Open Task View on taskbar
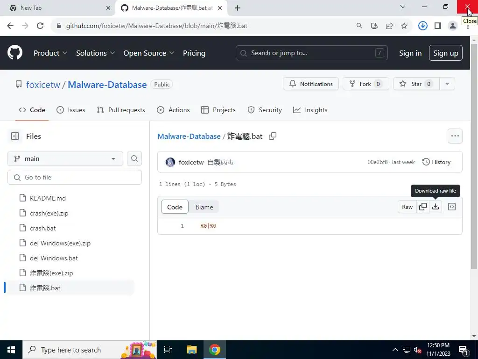Viewport: 478px width, 359px height. click(168, 350)
